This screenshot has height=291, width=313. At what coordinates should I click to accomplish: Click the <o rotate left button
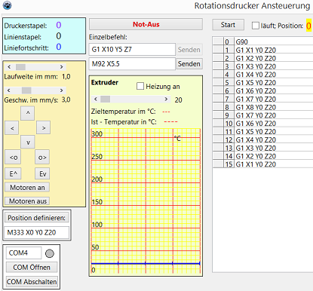[14, 158]
